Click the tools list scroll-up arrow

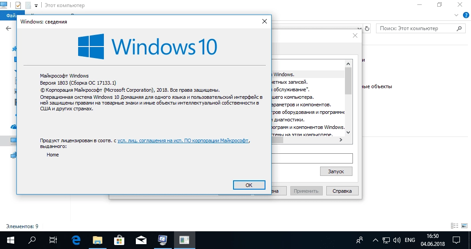348,63
